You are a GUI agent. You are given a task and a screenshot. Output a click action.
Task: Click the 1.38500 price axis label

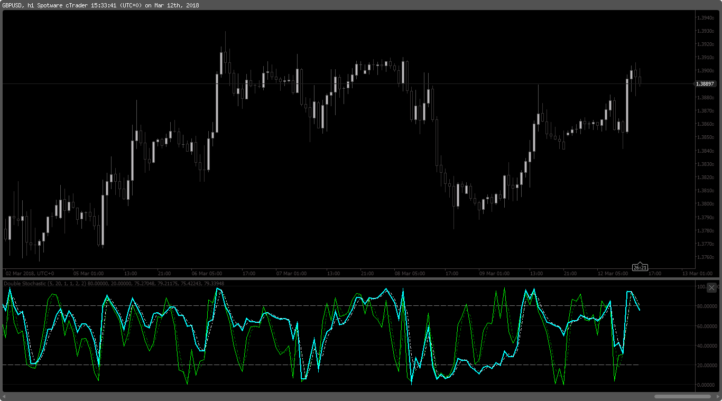click(x=705, y=137)
